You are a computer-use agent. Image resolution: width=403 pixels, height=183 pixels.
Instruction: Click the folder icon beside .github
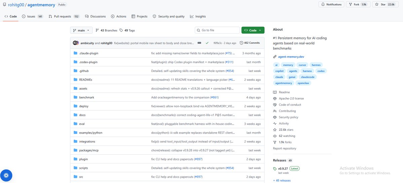[75, 71]
